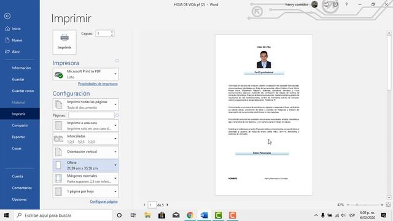Open Cortana circle icon on taskbar
The height and width of the screenshot is (221, 393).
point(119,215)
